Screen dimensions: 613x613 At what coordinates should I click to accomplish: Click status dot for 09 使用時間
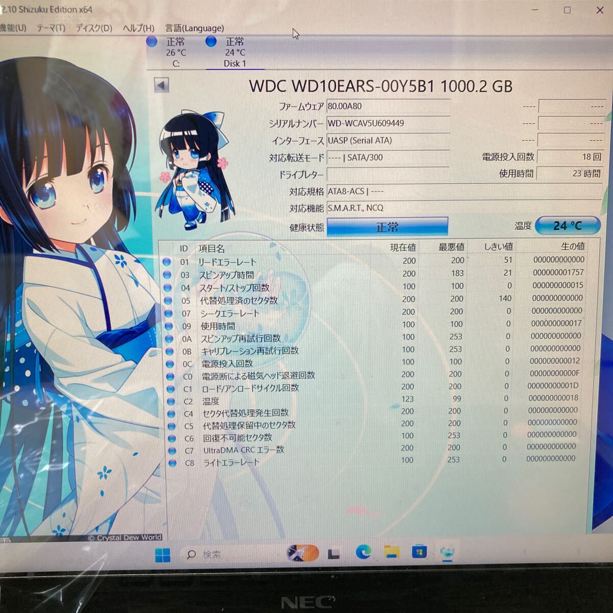(169, 326)
